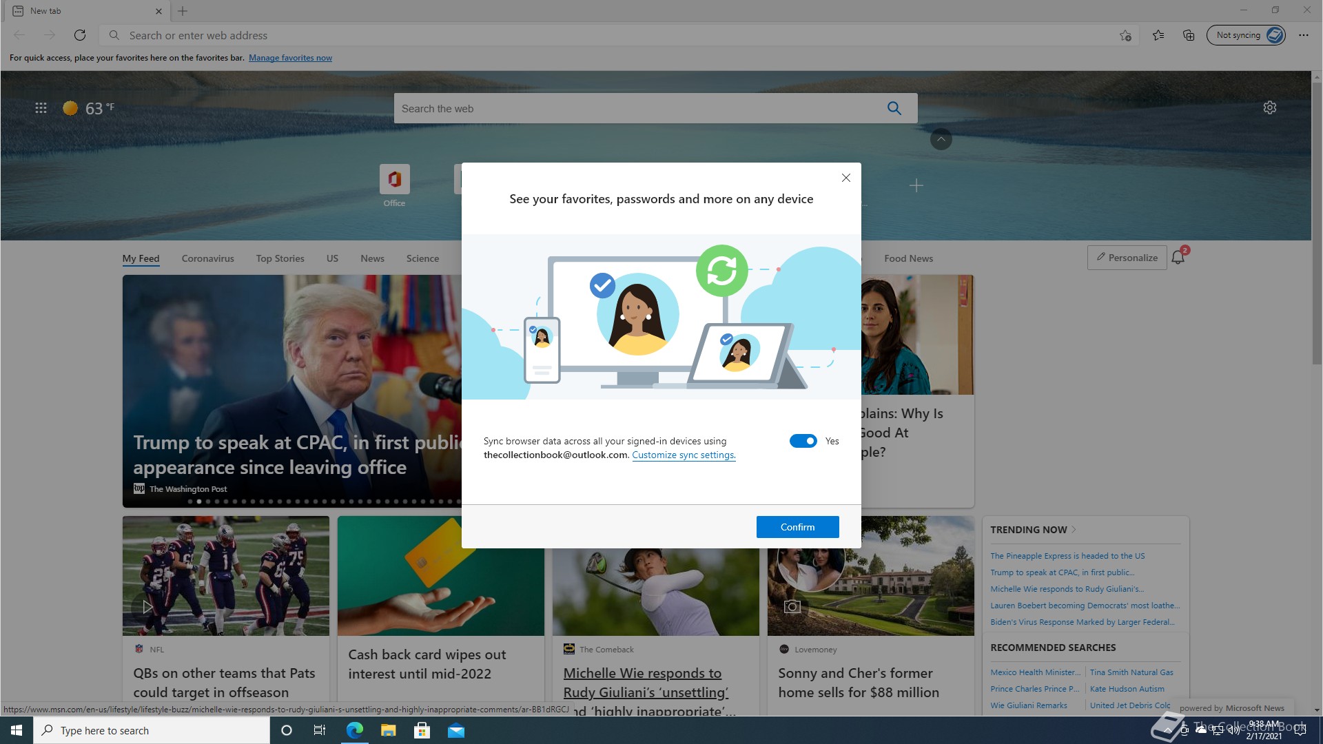This screenshot has width=1323, height=744.
Task: Open Microsoft Edge taskbar icon
Action: click(355, 730)
